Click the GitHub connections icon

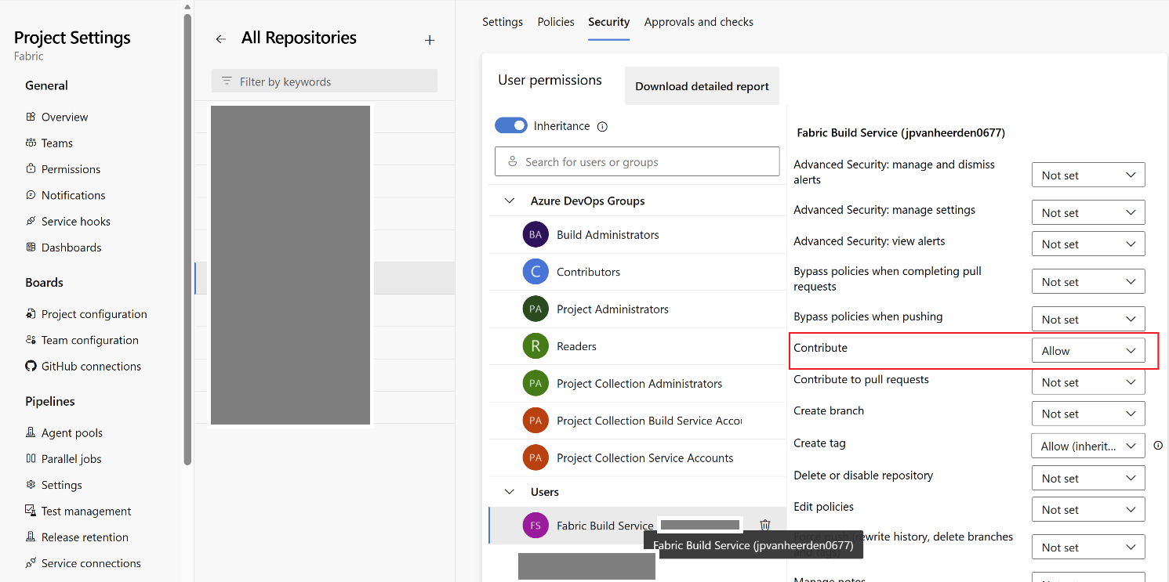tap(31, 366)
